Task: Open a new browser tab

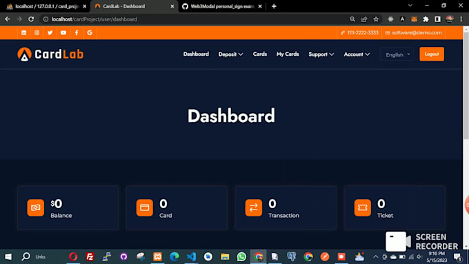Action: tap(274, 6)
